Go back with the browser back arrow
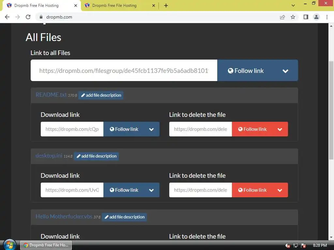Image resolution: width=334 pixels, height=250 pixels. [x=7, y=17]
